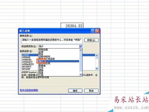Select the AVERAGEA function

(x=27, y=60)
